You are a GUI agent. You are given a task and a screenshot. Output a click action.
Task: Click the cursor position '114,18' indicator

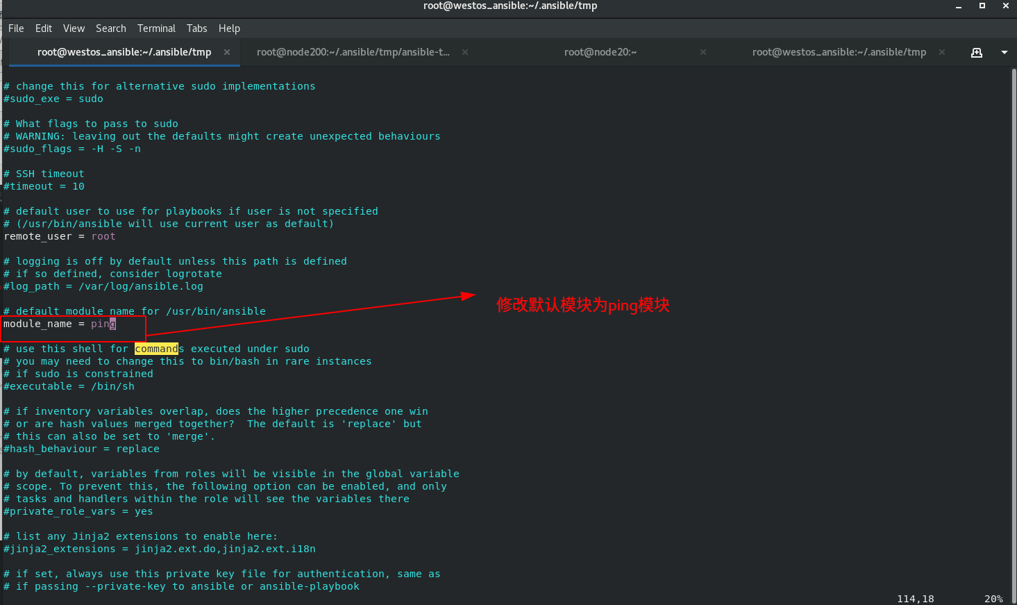[x=916, y=599]
